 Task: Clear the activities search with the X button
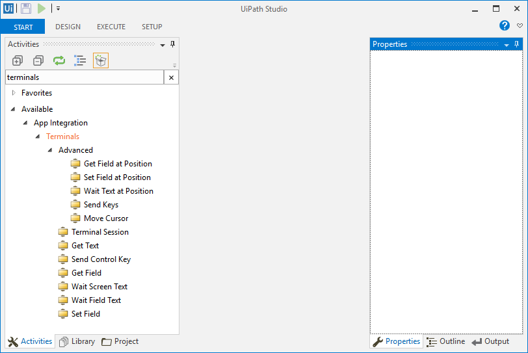pyautogui.click(x=171, y=77)
